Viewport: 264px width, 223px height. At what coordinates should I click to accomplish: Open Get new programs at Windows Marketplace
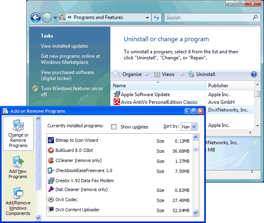click(x=70, y=59)
